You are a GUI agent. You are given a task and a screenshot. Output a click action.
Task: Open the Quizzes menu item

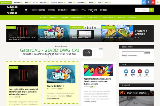click(103, 10)
